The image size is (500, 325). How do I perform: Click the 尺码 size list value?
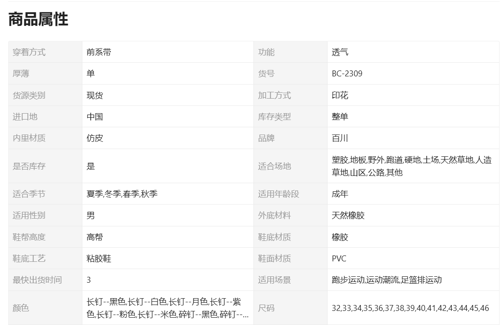410,308
